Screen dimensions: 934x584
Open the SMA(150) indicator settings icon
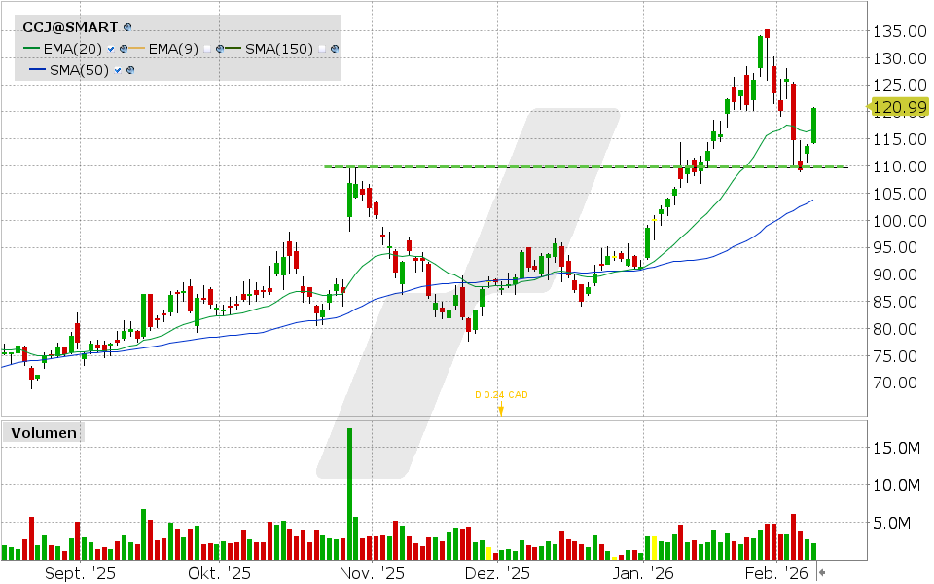334,49
